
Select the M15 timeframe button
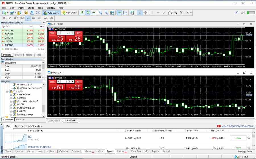tap(16, 18)
